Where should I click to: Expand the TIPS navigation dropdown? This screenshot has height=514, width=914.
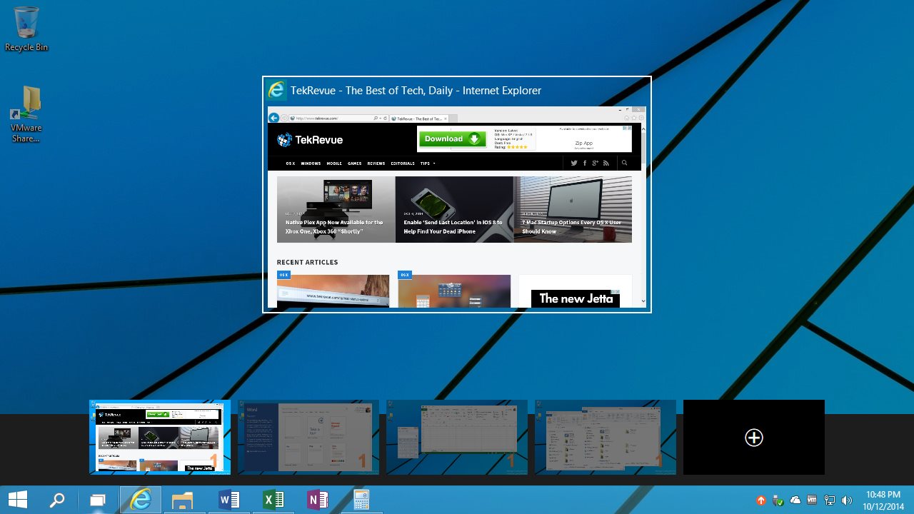click(x=427, y=163)
